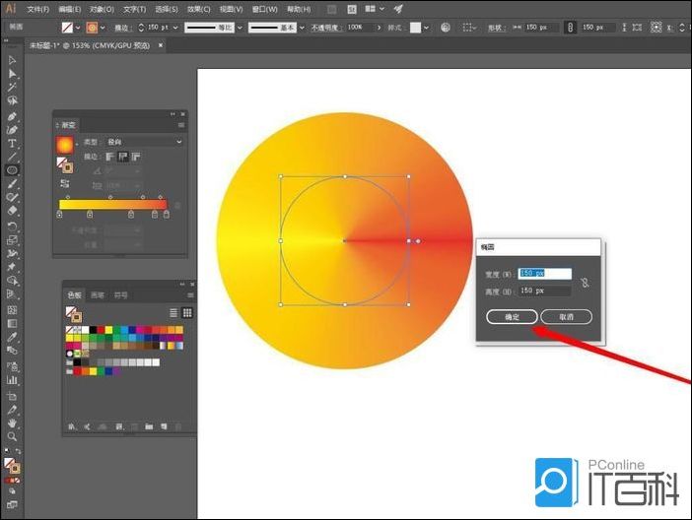Click the reverse gradient icon
The width and height of the screenshot is (692, 520).
pos(66,183)
